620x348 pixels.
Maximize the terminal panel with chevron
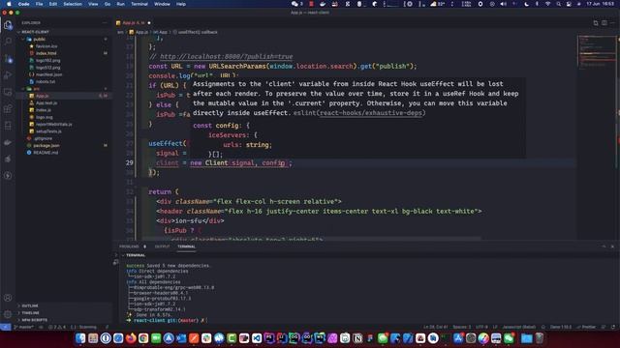point(604,246)
